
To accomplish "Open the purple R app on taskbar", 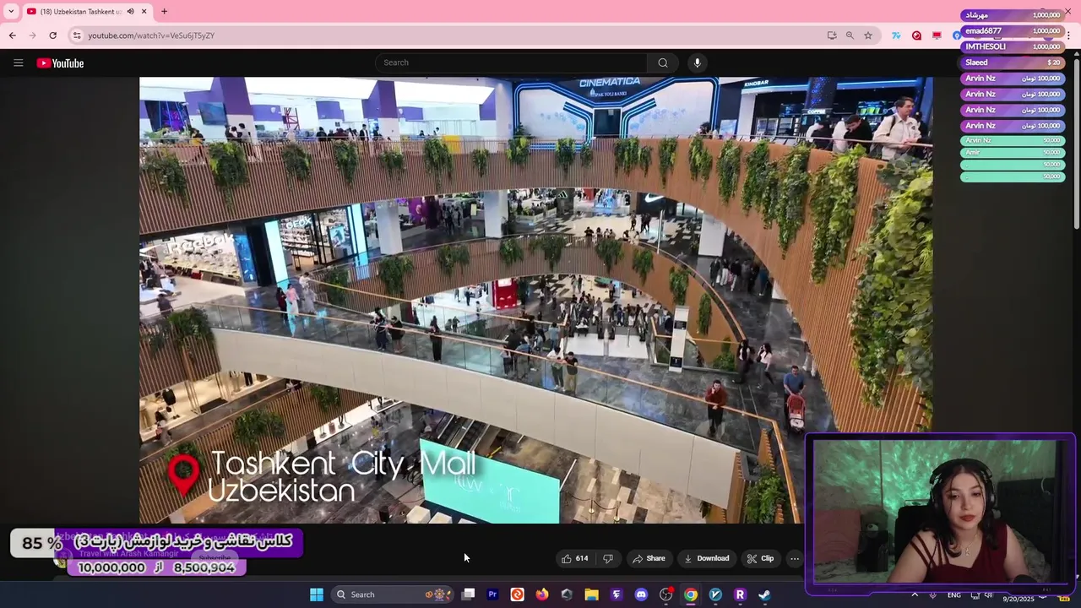I will click(740, 594).
